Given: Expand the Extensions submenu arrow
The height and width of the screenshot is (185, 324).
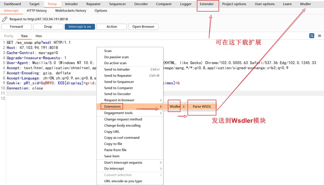Looking at the screenshot, I should [161, 107].
